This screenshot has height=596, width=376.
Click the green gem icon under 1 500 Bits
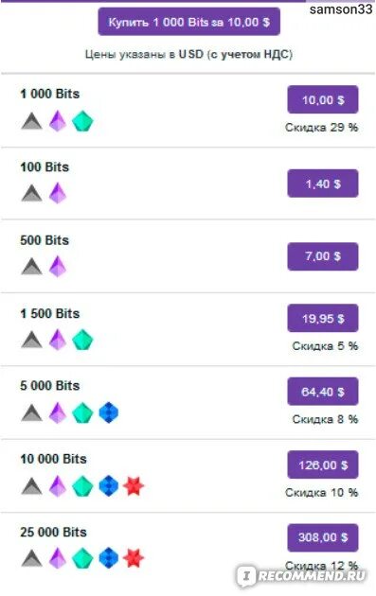click(82, 340)
